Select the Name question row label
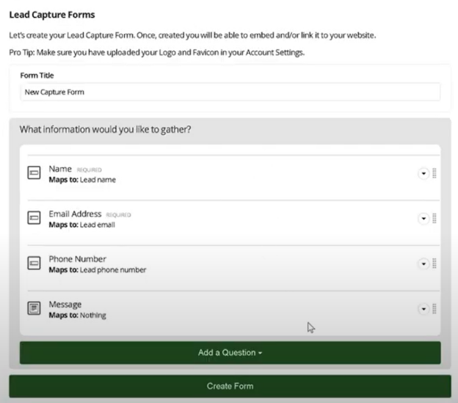 coord(60,169)
